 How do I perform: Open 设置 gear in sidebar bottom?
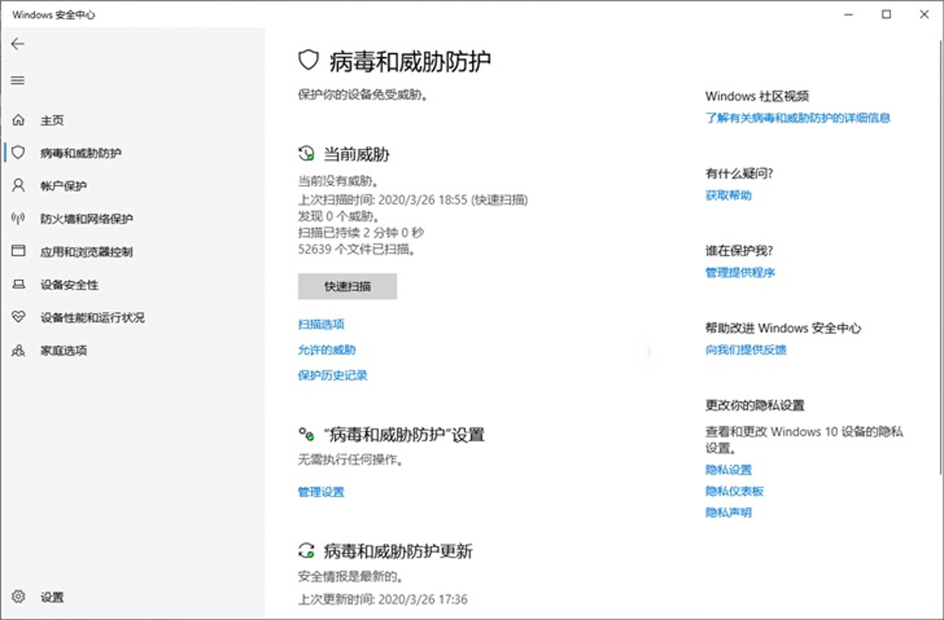(18, 597)
